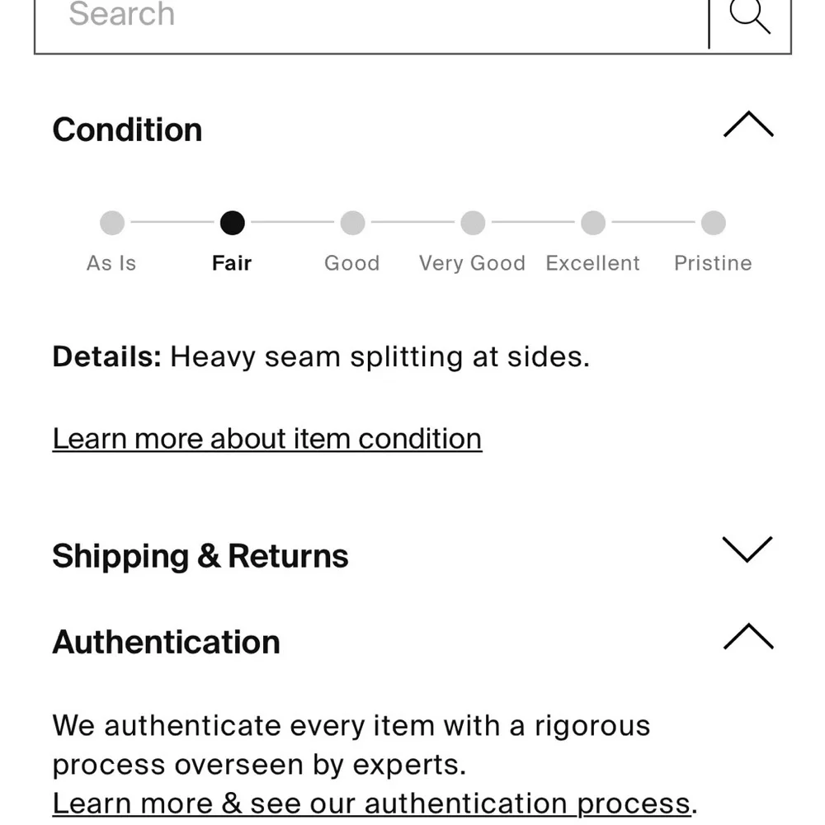Click the Shipping & Returns heading
825x825 pixels.
point(200,556)
